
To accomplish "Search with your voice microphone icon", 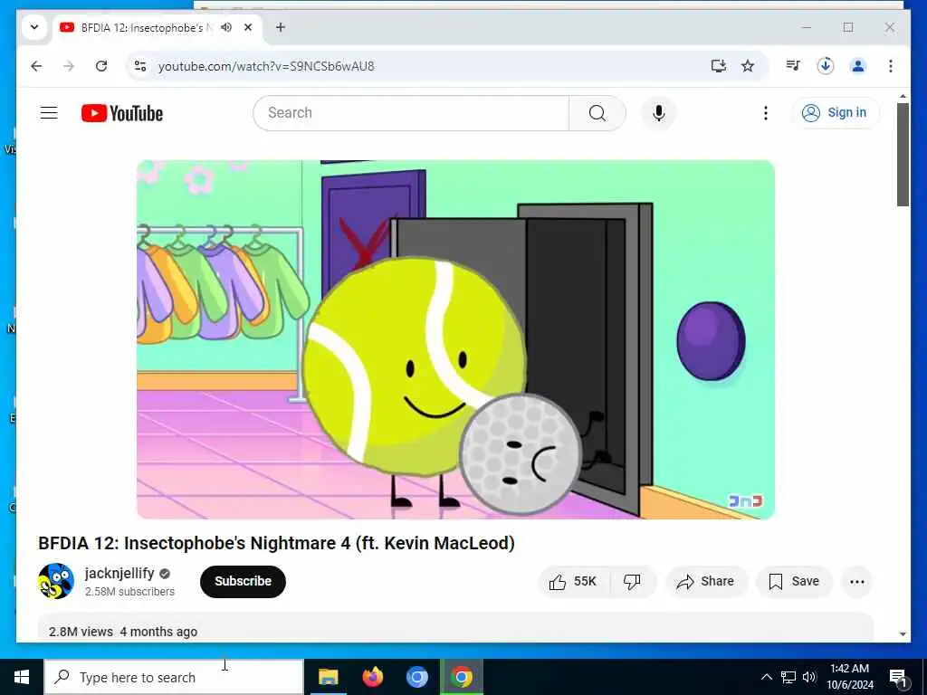I will pyautogui.click(x=659, y=113).
